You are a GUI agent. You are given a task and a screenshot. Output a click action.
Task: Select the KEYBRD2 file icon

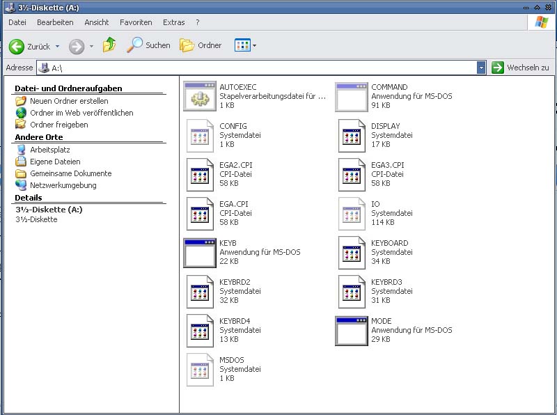pyautogui.click(x=200, y=292)
